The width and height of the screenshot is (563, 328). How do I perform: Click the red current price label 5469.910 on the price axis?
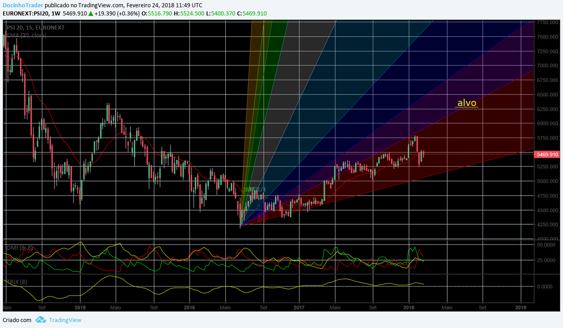click(548, 155)
